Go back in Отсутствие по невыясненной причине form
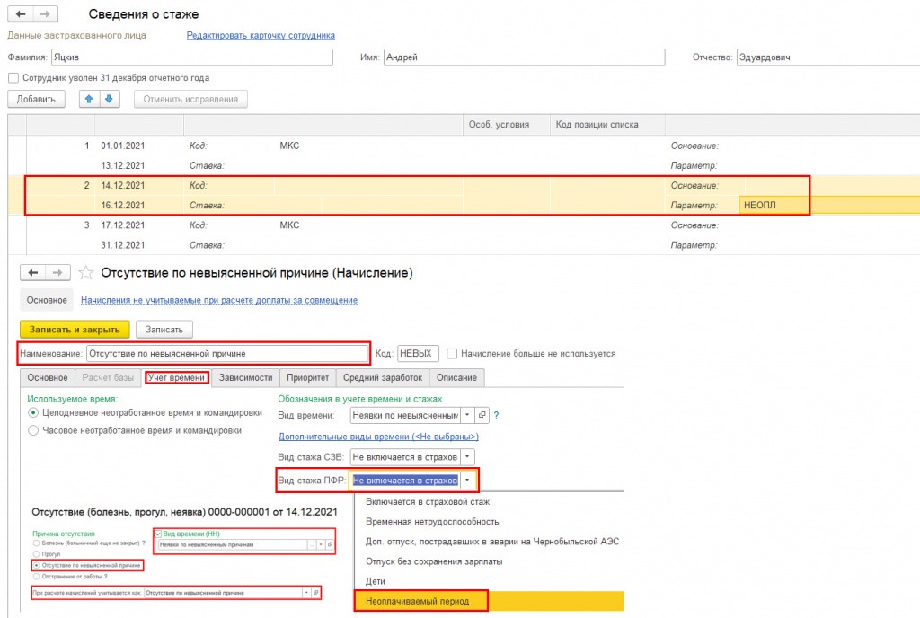The height and width of the screenshot is (618, 920). 33,273
